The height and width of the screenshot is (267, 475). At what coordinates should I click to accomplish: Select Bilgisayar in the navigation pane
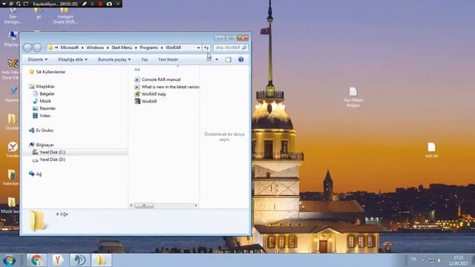click(42, 145)
